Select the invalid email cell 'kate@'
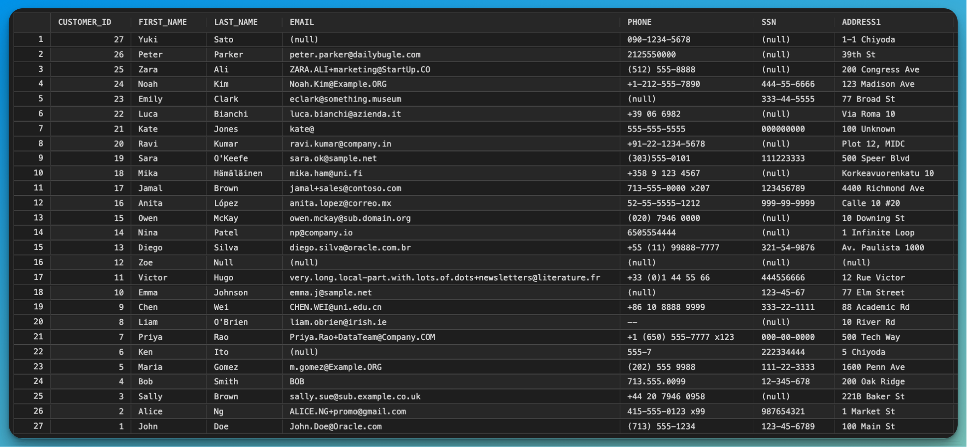967x447 pixels. point(302,129)
